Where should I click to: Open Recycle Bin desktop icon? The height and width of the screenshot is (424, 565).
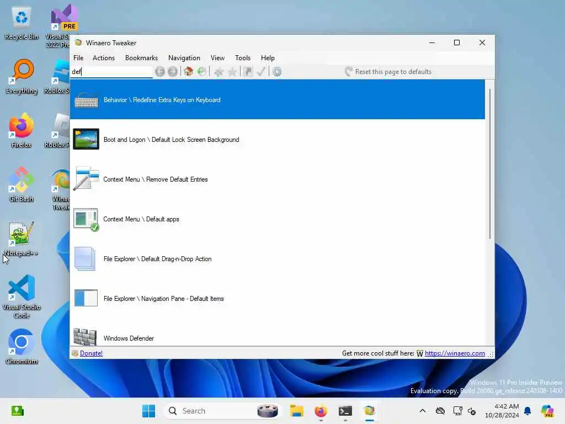(22, 23)
